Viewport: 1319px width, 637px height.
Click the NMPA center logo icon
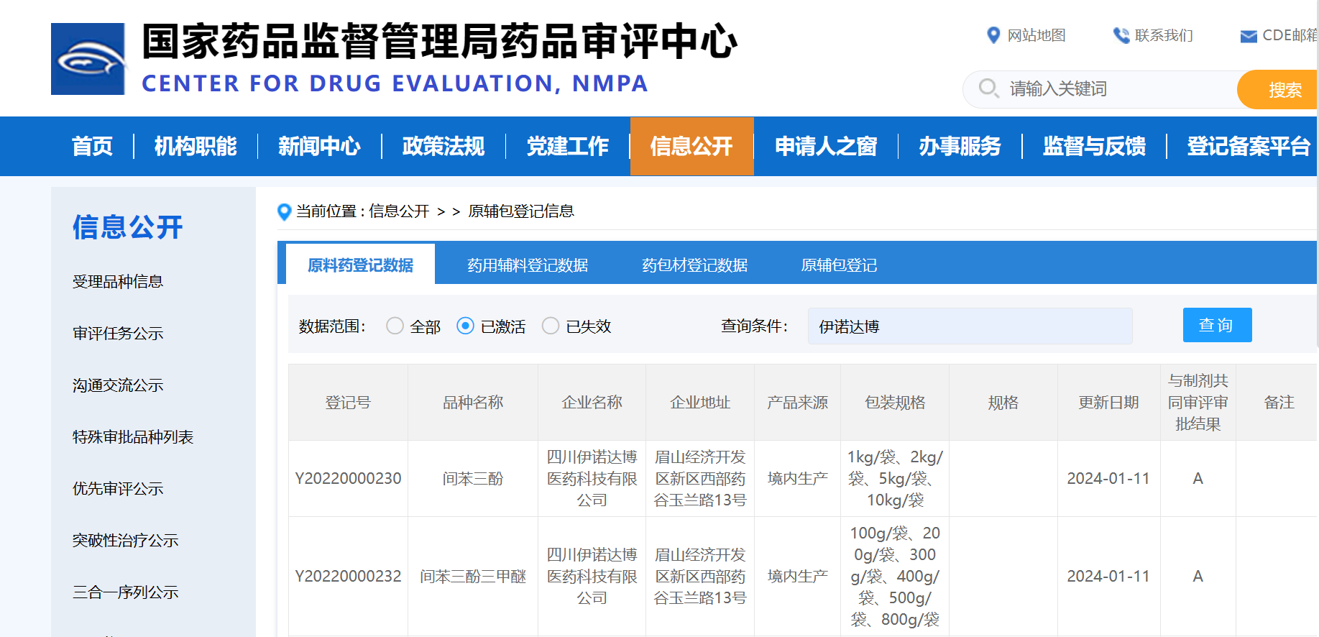[88, 59]
